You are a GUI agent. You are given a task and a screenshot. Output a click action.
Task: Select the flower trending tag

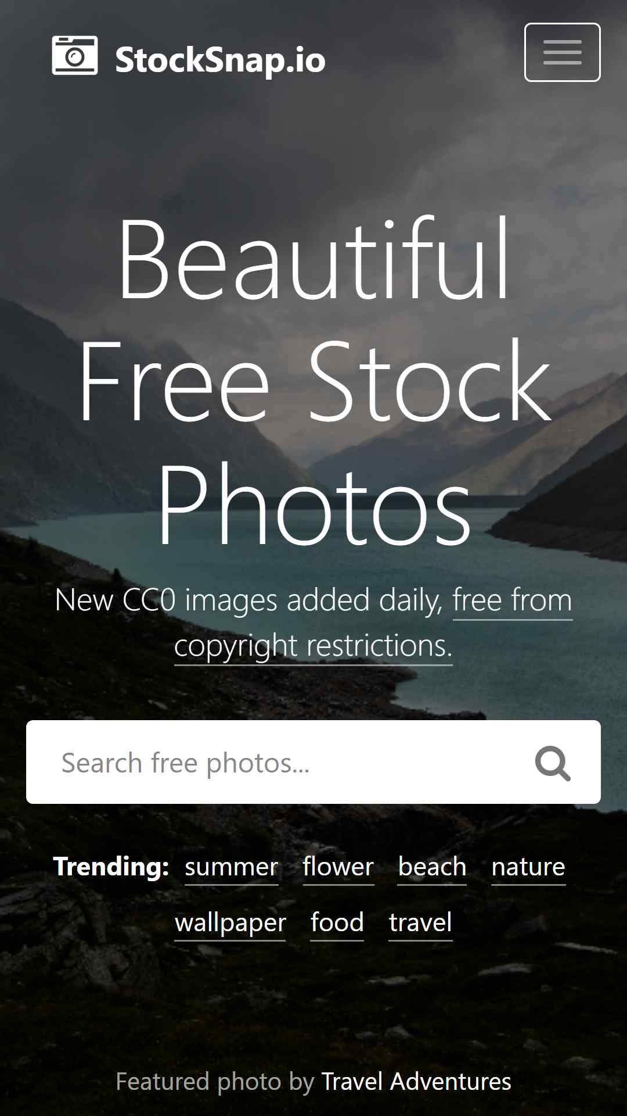coord(338,867)
